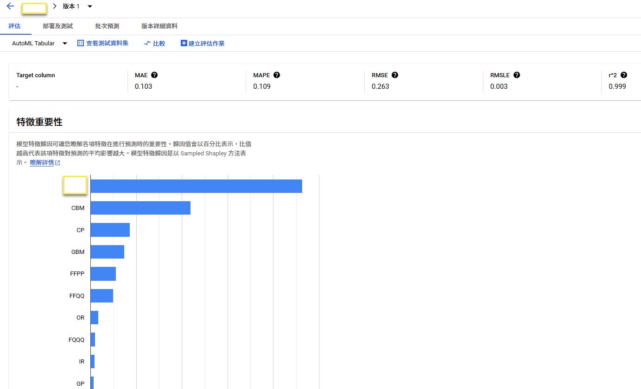Click the 建立評估作業 plus icon
The height and width of the screenshot is (389, 641).
(x=184, y=43)
